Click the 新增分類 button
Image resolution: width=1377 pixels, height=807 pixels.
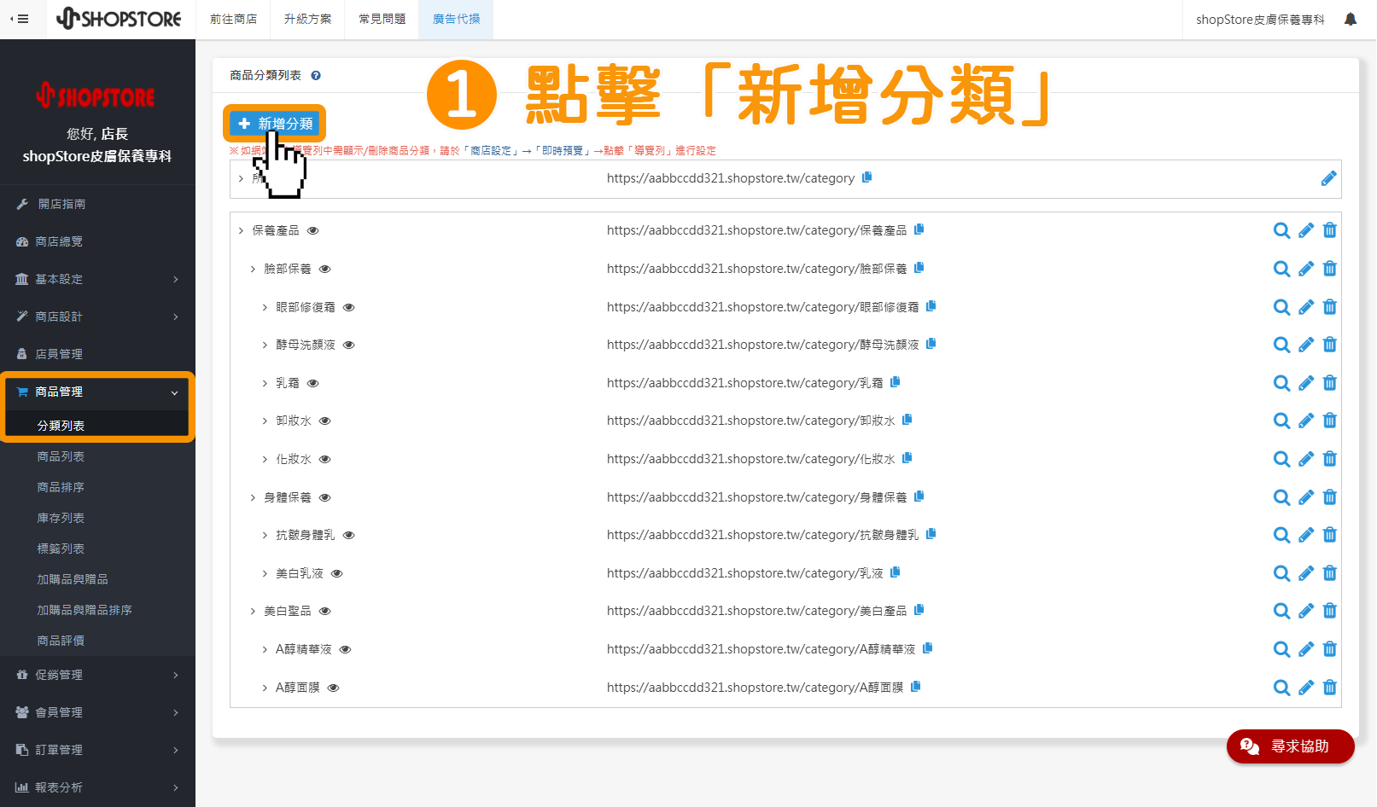[x=275, y=124]
